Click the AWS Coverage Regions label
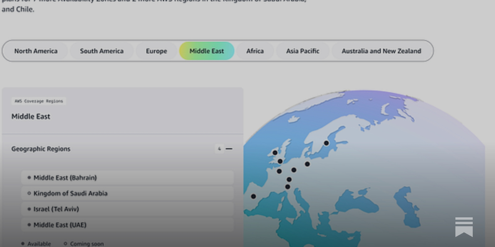495x247 pixels. pyautogui.click(x=39, y=101)
